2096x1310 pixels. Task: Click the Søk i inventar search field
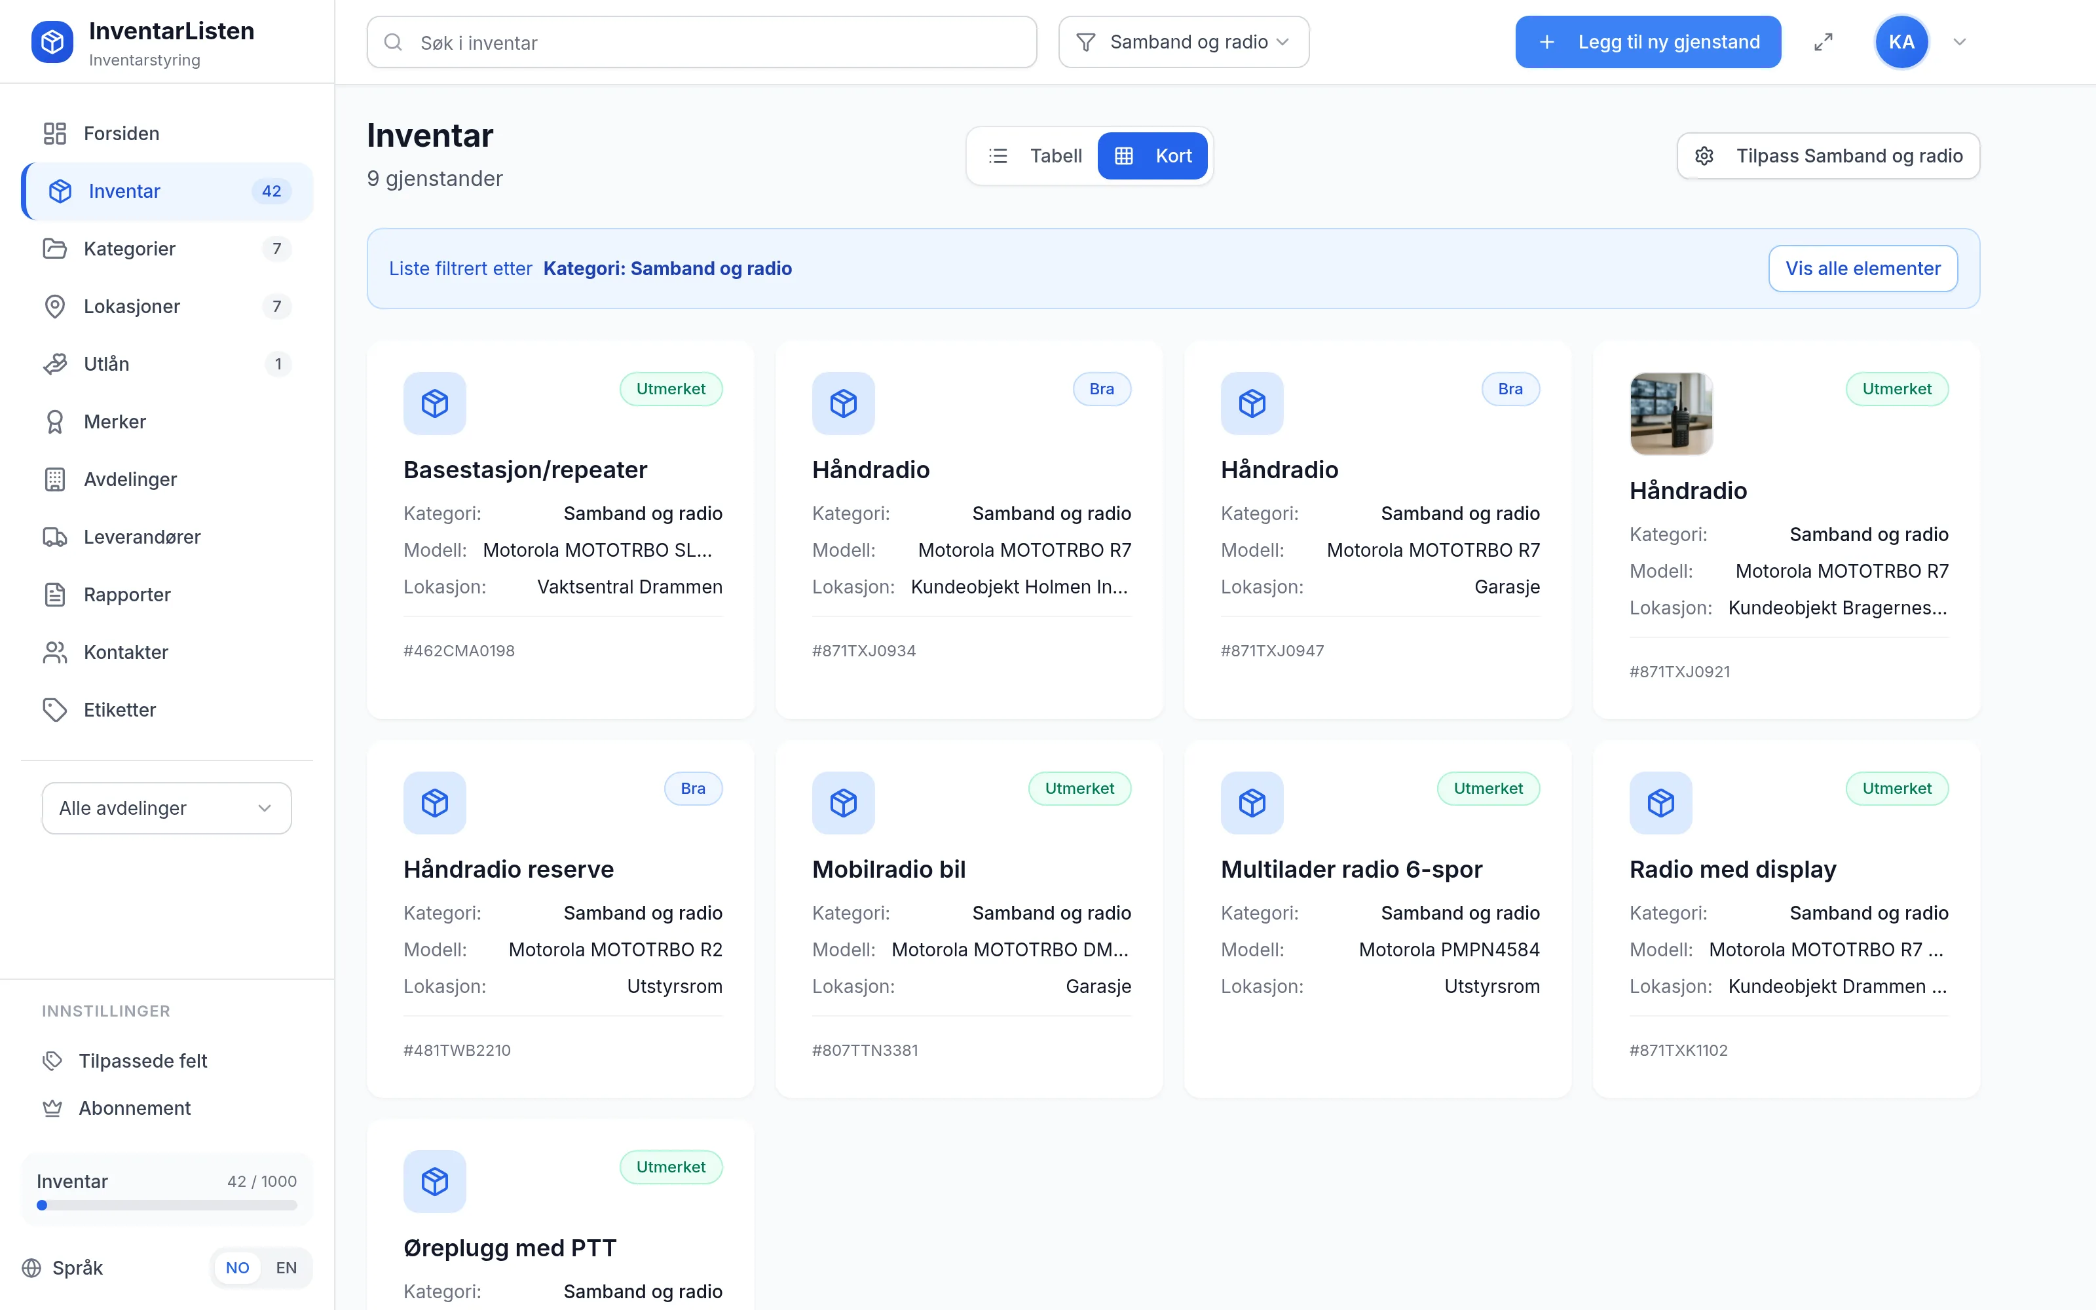[x=702, y=41]
